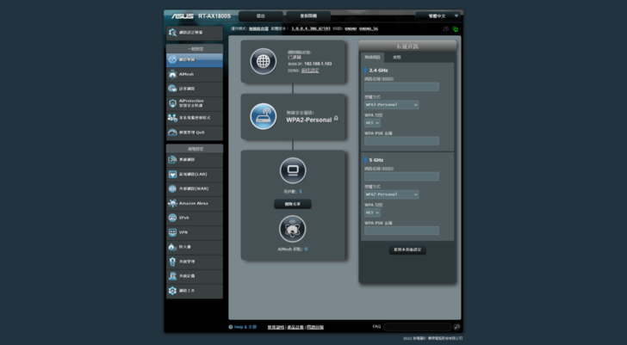The width and height of the screenshot is (627, 345).
Task: Click the 5 GHz SSID input field
Action: pyautogui.click(x=401, y=176)
